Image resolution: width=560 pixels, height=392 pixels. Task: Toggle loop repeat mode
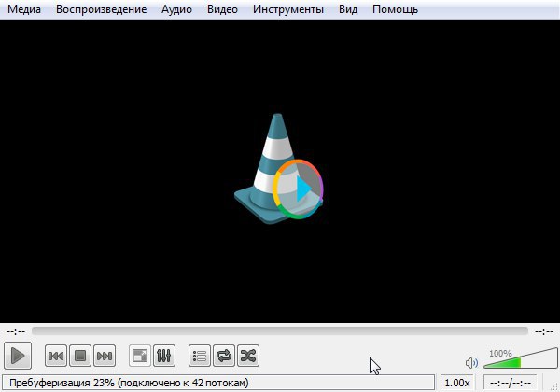click(224, 356)
